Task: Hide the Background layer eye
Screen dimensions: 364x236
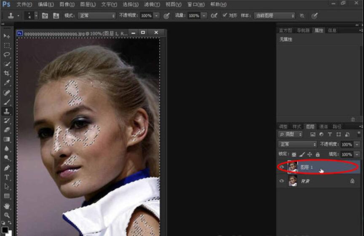Action: (x=281, y=181)
